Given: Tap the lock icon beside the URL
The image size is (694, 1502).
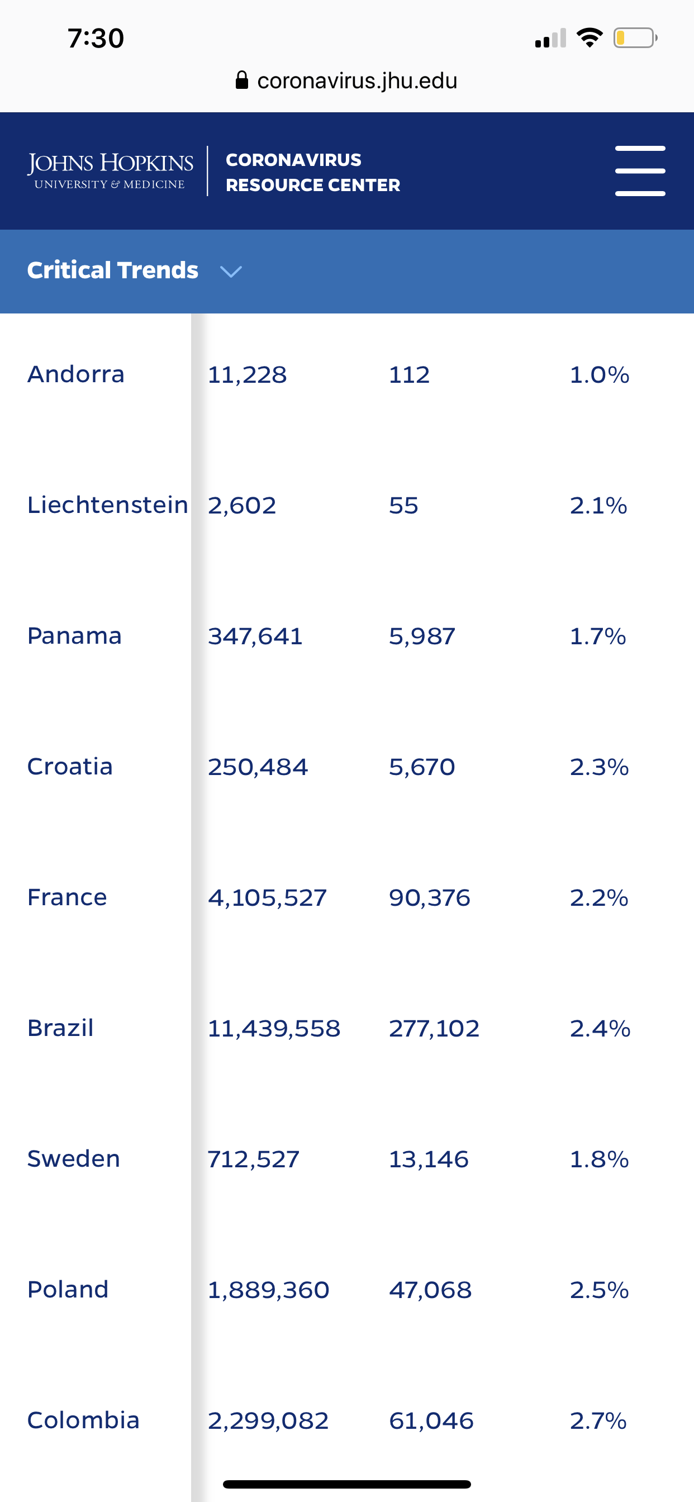Looking at the screenshot, I should pos(241,80).
